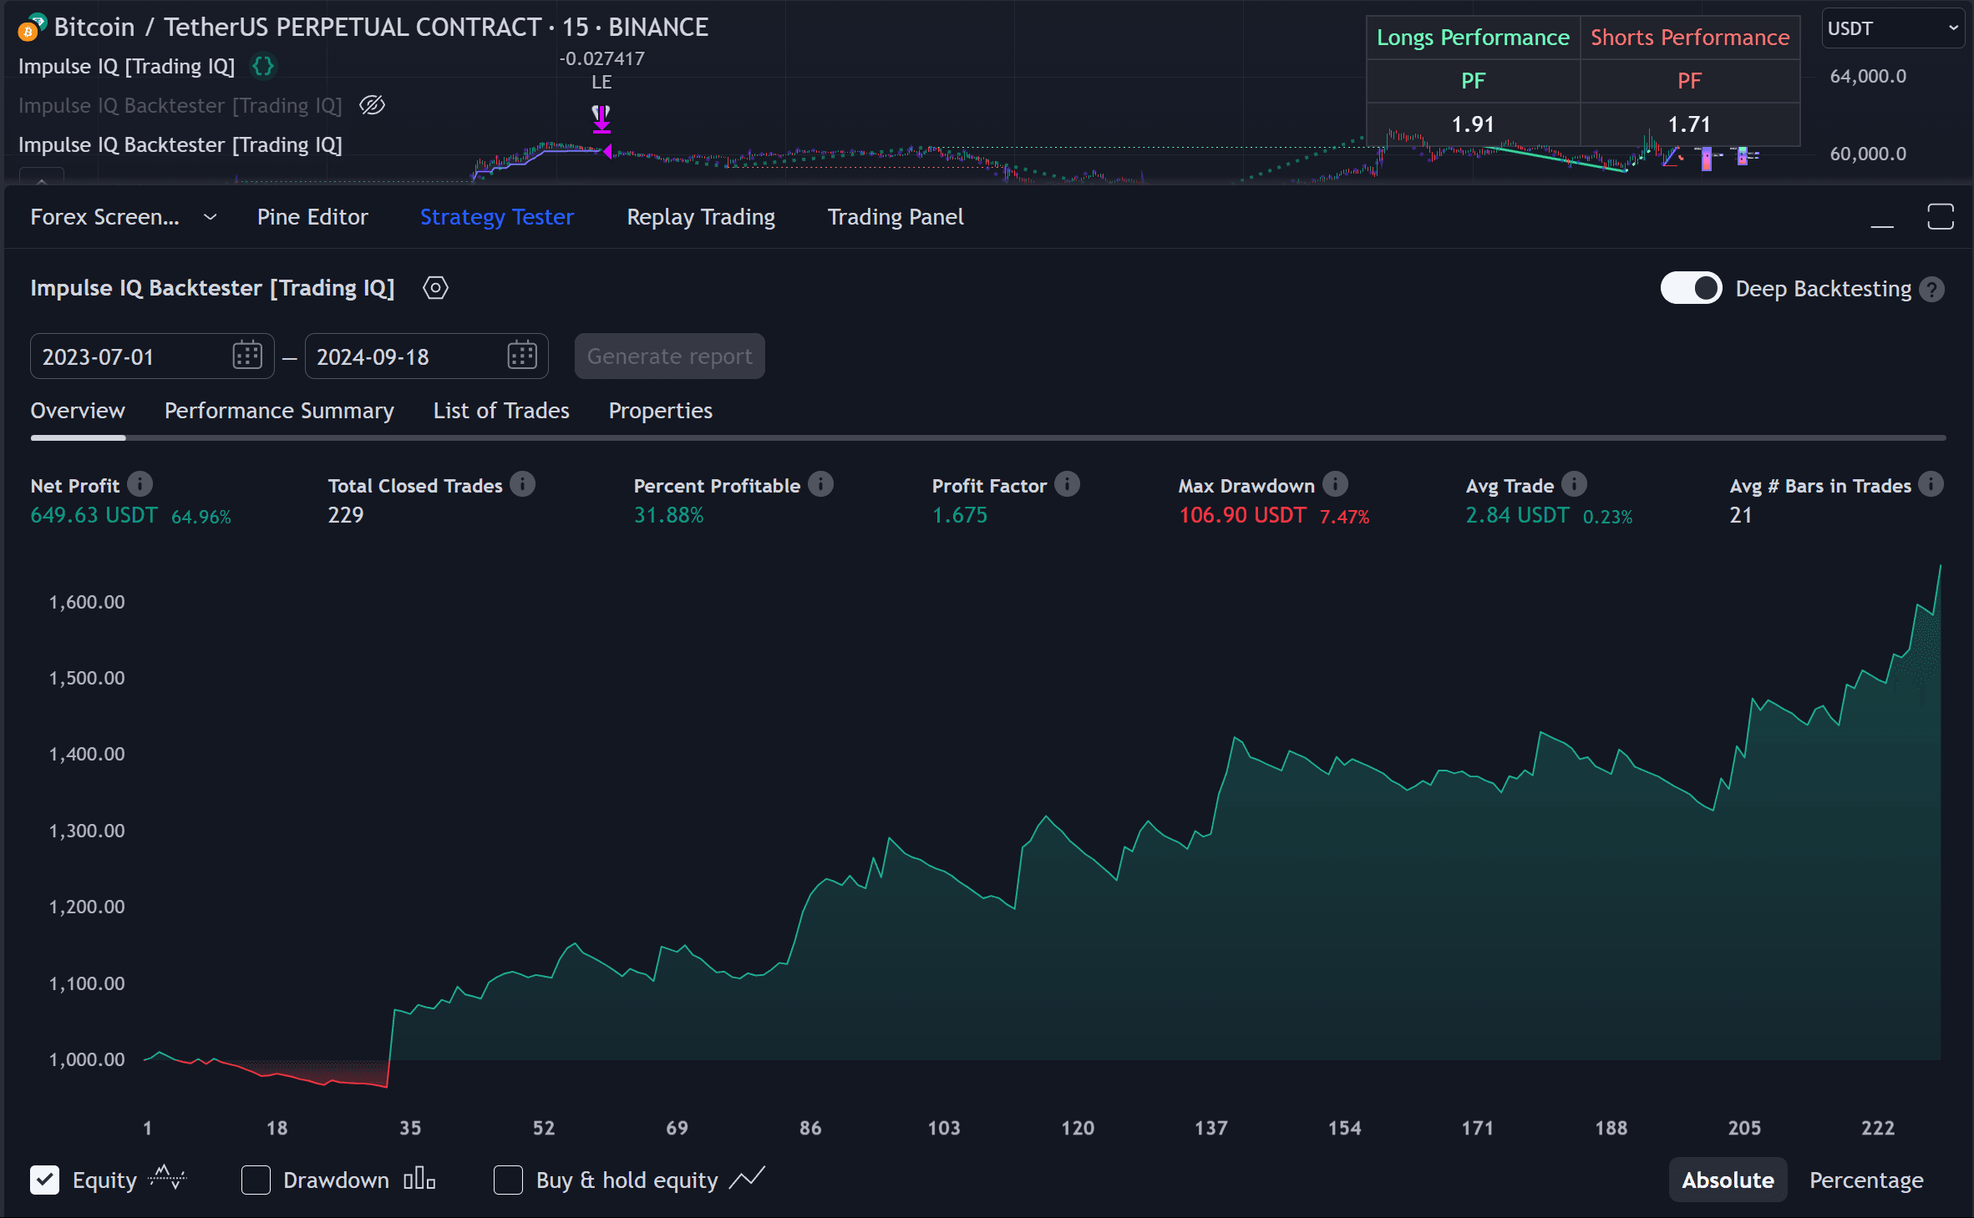The height and width of the screenshot is (1218, 1974).
Task: Open Pine Editor tab
Action: [x=312, y=217]
